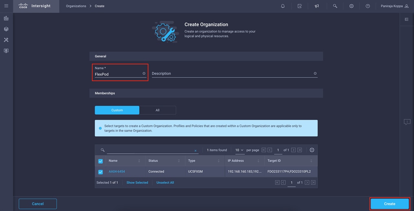Open the AA04-6454 target link
Screen dimensions: 414x211
117,172
